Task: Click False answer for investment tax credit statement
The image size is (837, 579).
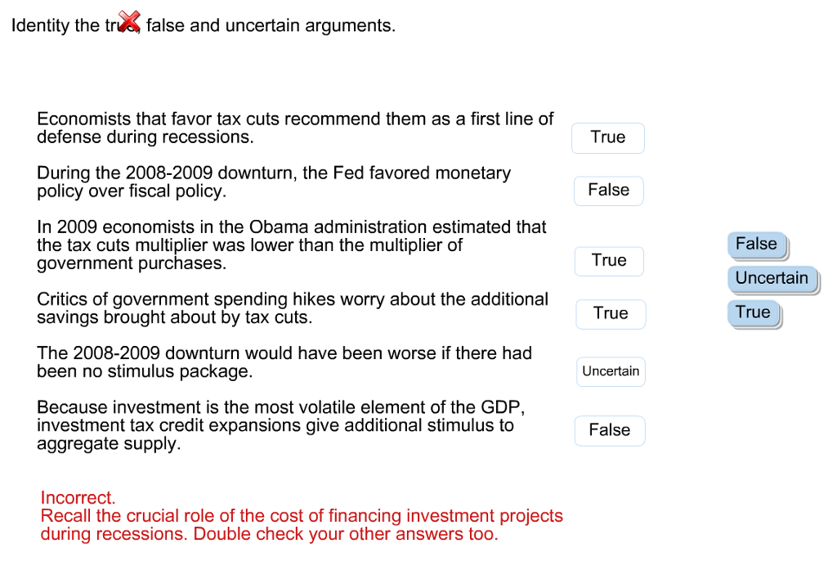Action: tap(610, 430)
